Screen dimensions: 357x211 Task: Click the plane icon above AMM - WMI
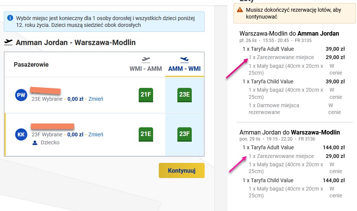click(x=185, y=59)
